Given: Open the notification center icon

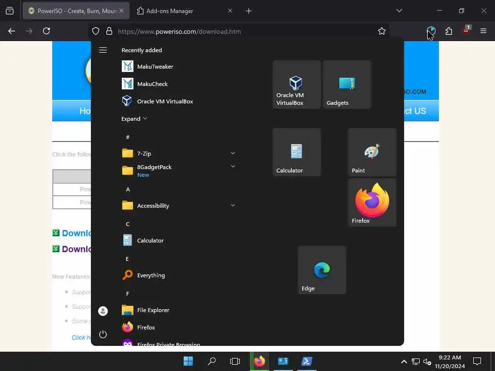Looking at the screenshot, I should pos(477,361).
